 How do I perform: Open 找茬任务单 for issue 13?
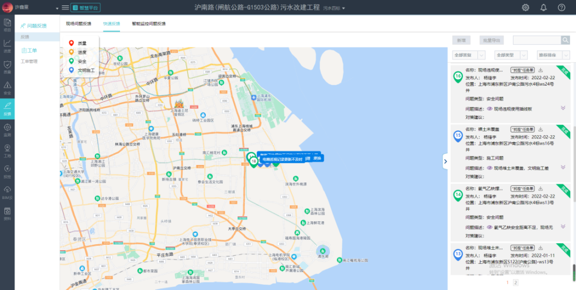click(x=522, y=248)
